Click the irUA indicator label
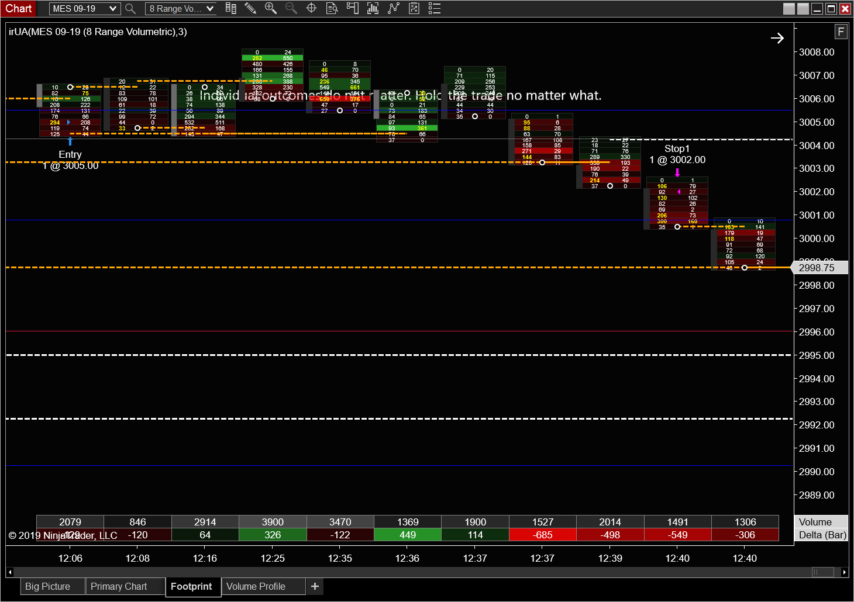Viewport: 854px width, 602px height. 98,32
